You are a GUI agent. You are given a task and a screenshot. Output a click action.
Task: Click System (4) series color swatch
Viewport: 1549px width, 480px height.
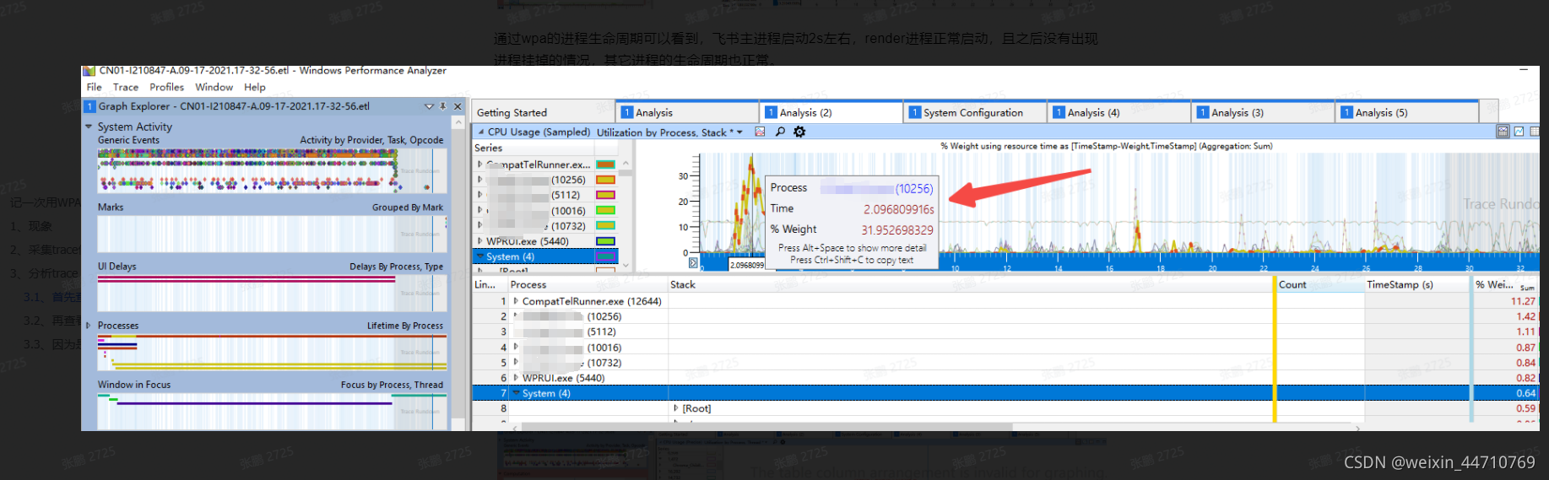click(605, 256)
